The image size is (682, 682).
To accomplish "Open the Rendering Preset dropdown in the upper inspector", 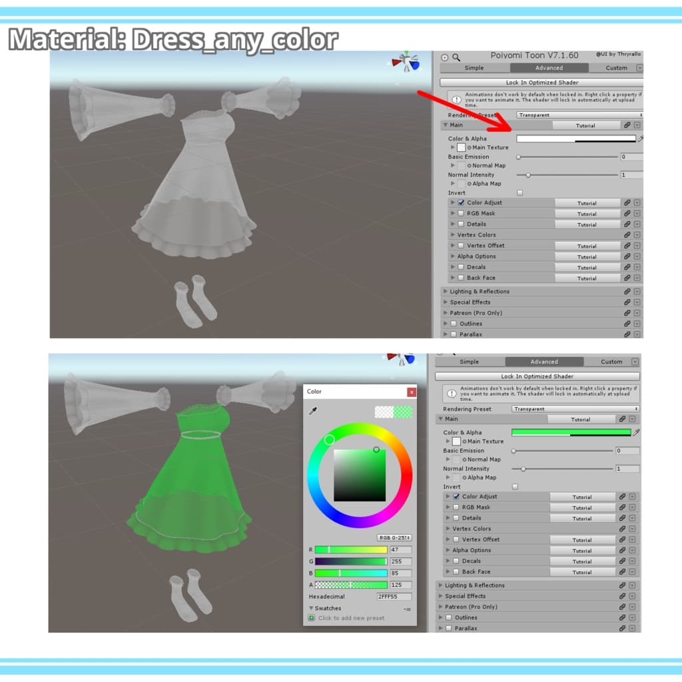I will pos(578,115).
